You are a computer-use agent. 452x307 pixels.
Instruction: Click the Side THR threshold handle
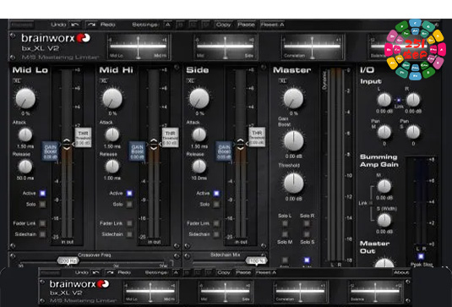[x=257, y=137]
